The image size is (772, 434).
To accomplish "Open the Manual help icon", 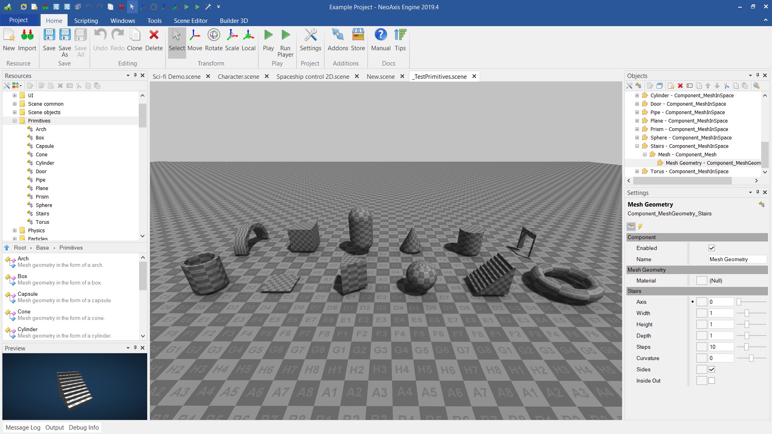I will click(x=380, y=35).
